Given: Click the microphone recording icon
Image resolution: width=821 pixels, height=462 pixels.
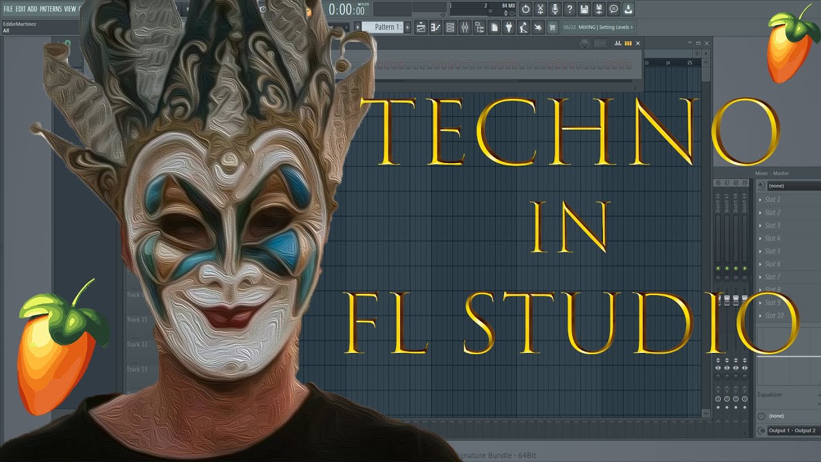Looking at the screenshot, I should (x=555, y=9).
